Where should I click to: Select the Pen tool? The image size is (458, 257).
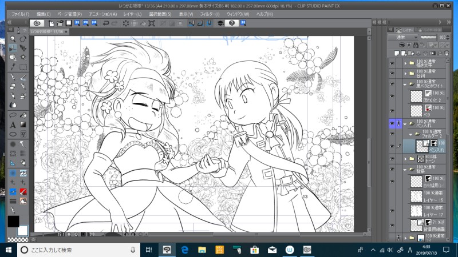(13, 77)
